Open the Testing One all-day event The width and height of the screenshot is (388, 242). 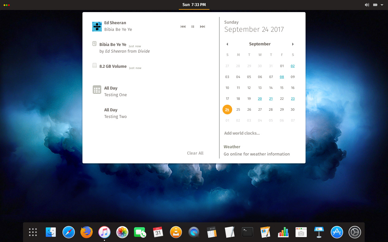[115, 91]
